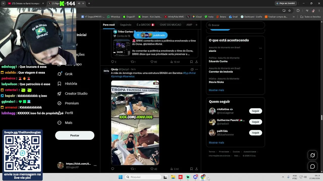Open the Windows Start menu
323x181 pixels.
pyautogui.click(x=120, y=177)
